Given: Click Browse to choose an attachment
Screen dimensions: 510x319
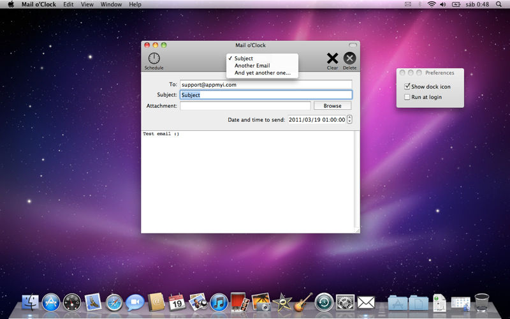Looking at the screenshot, I should tap(332, 106).
